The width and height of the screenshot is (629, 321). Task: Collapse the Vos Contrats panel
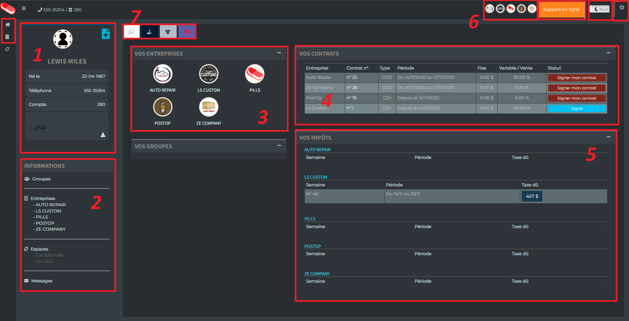[608, 53]
